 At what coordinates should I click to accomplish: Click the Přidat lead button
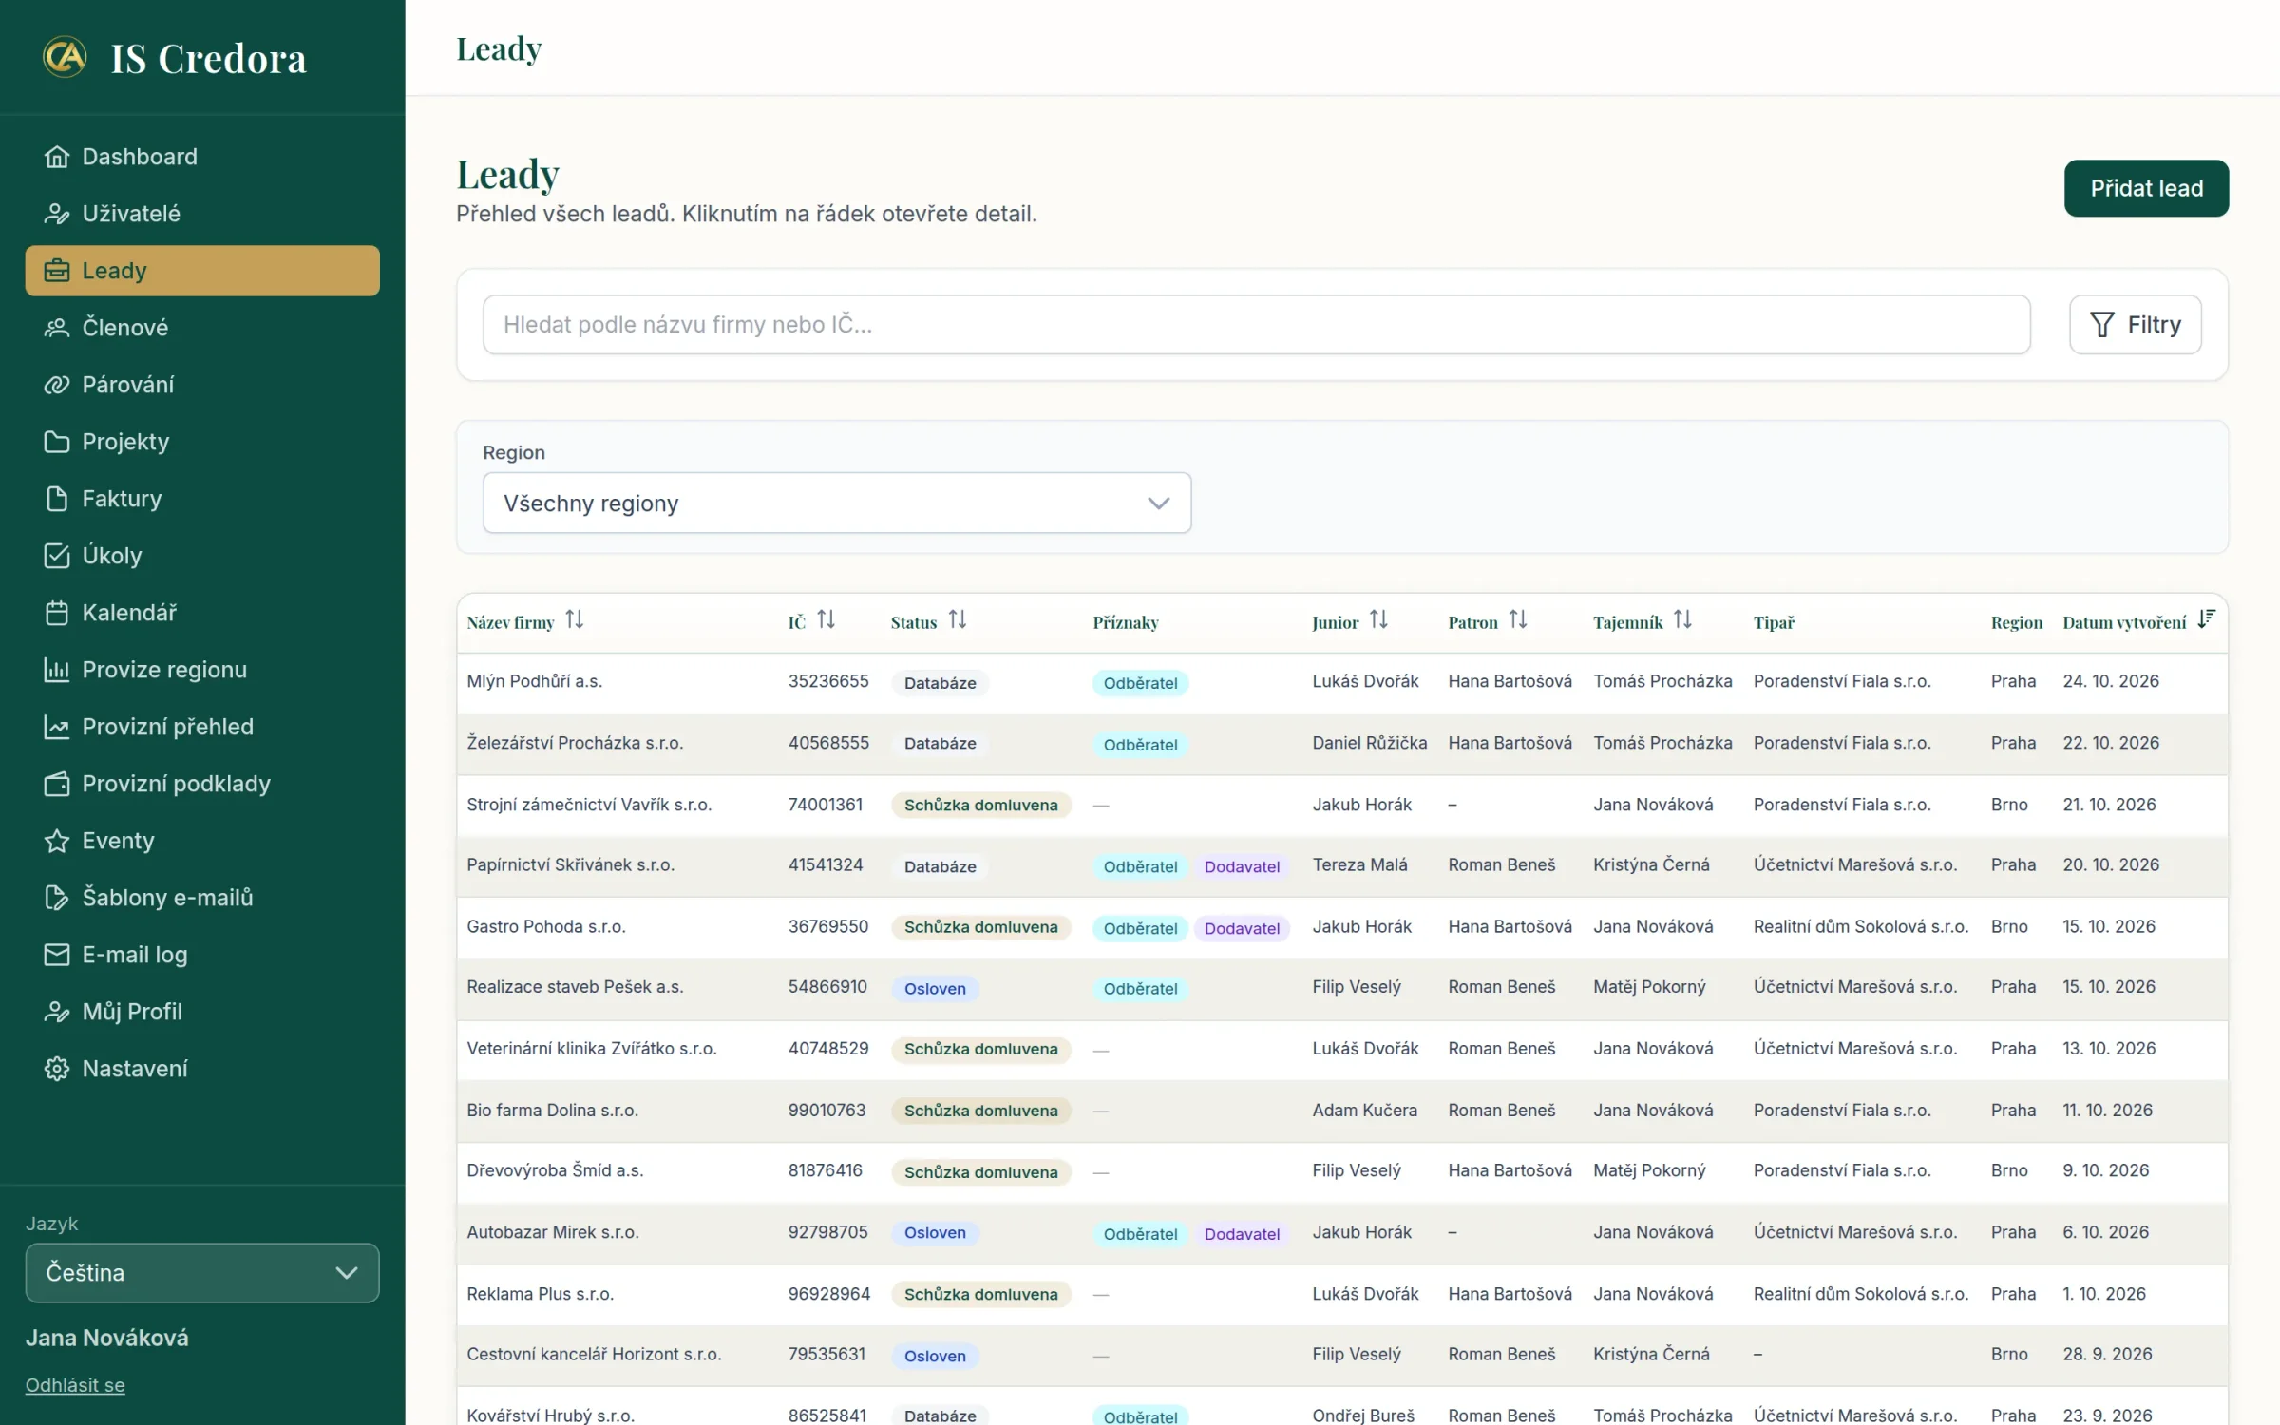coord(2146,188)
